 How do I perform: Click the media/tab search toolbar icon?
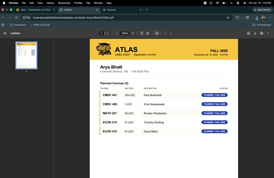(247, 17)
